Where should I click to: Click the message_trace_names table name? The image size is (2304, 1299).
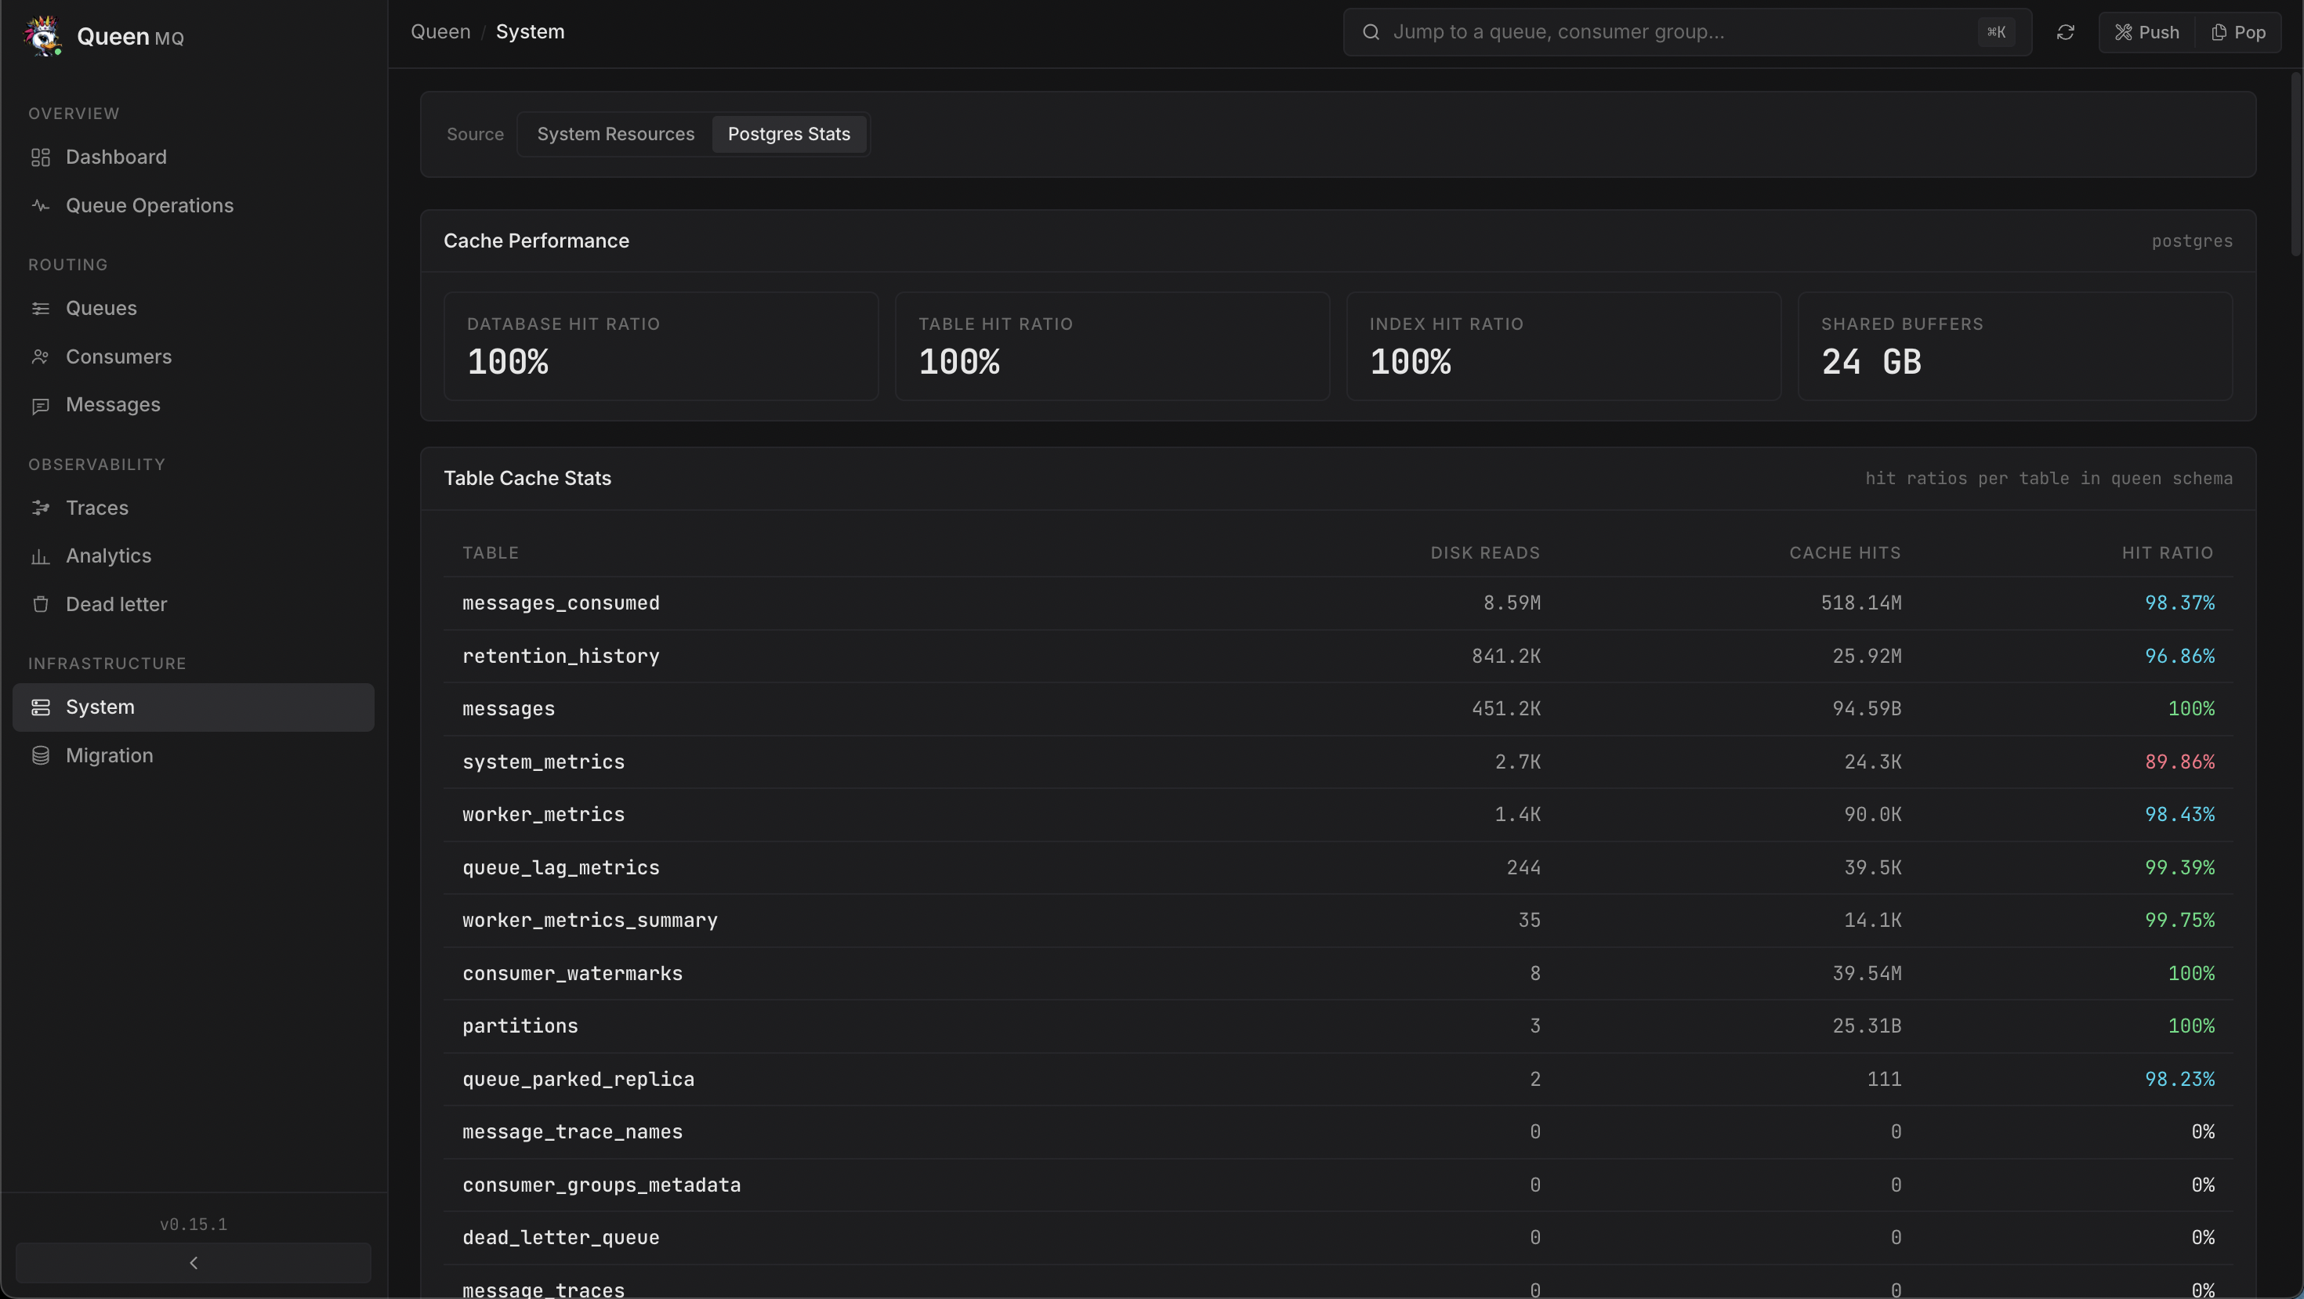[x=572, y=1132]
